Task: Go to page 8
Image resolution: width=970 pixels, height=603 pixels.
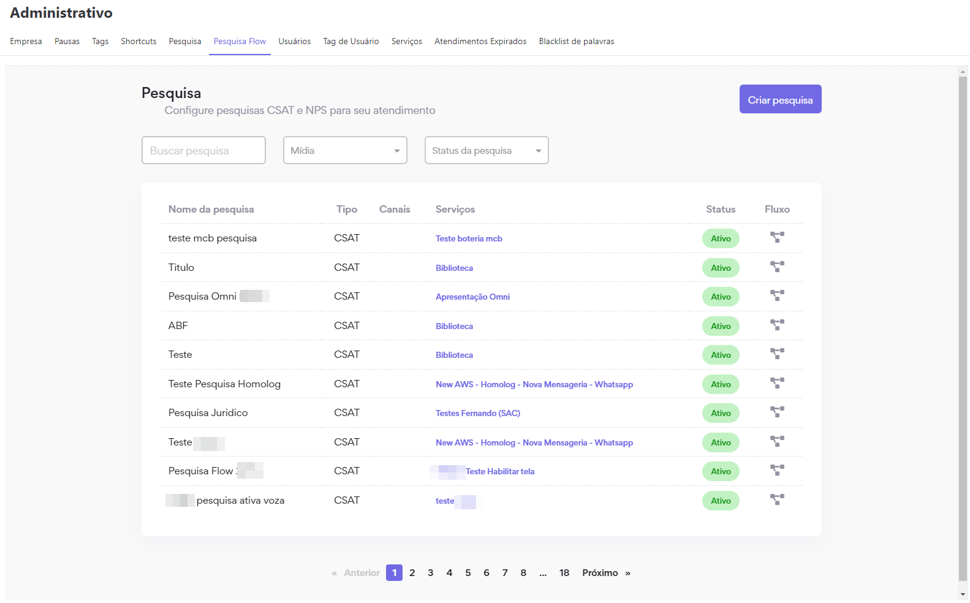Action: point(523,572)
